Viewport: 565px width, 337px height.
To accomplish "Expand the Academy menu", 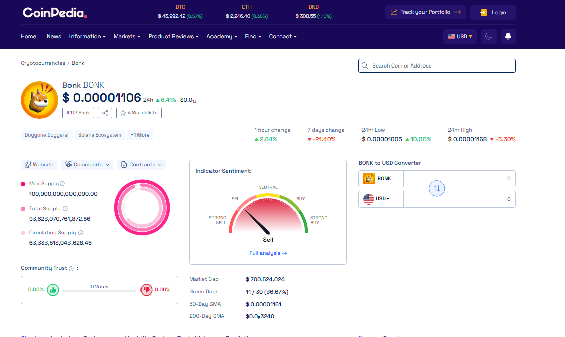I will click(222, 36).
